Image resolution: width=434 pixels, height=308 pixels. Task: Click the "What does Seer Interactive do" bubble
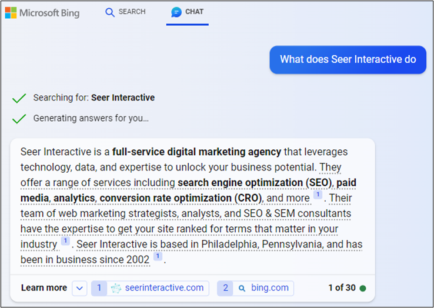point(348,59)
